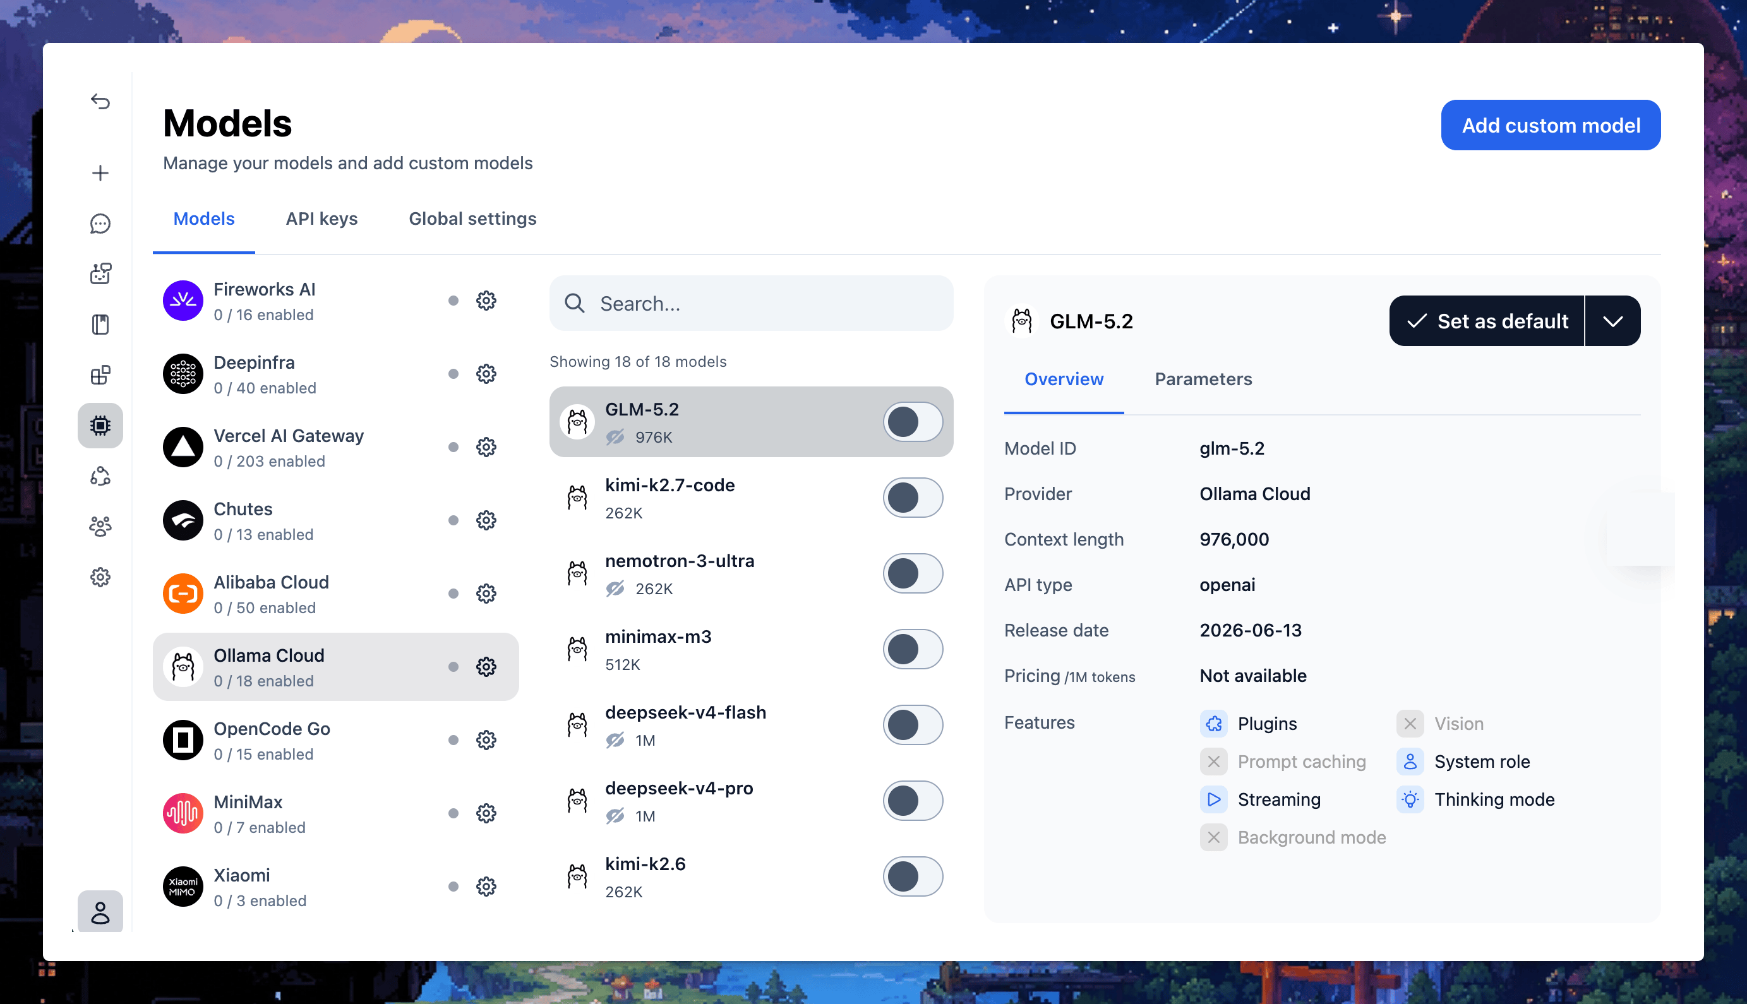Enable the GLM-5.2 model toggle
Viewport: 1747px width, 1004px height.
913,422
